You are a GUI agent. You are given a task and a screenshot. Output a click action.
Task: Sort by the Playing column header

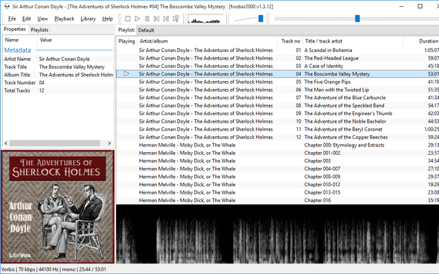tap(126, 41)
